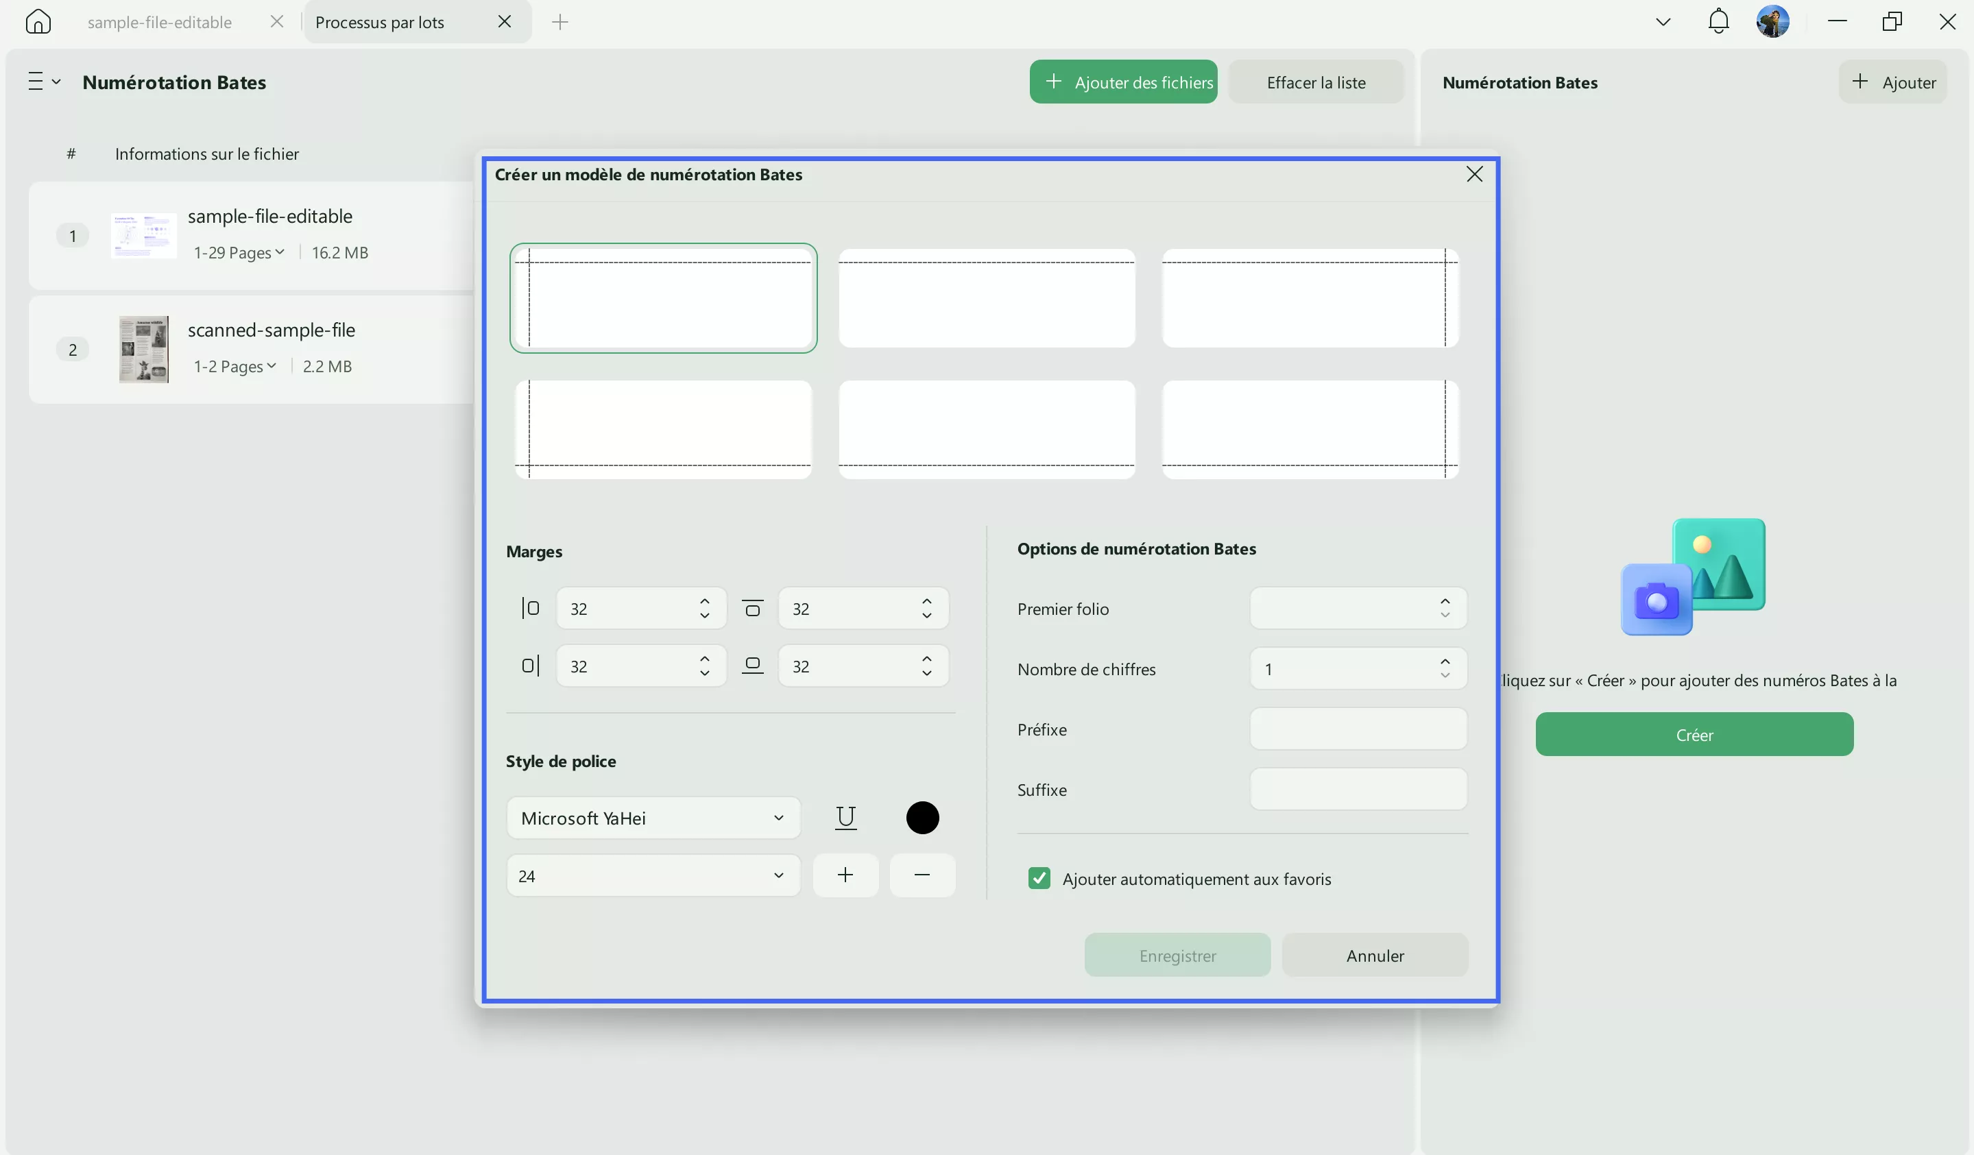Decrease top margin value

[927, 616]
